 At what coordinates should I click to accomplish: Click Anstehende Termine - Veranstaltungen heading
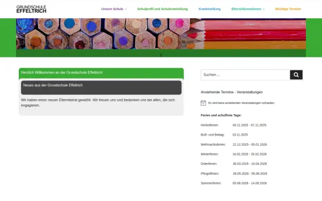[232, 92]
